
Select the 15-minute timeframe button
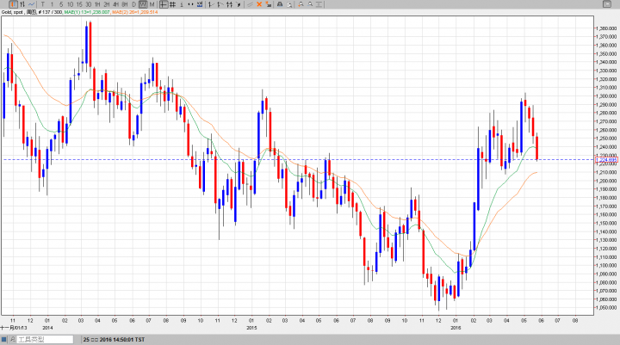click(78, 4)
